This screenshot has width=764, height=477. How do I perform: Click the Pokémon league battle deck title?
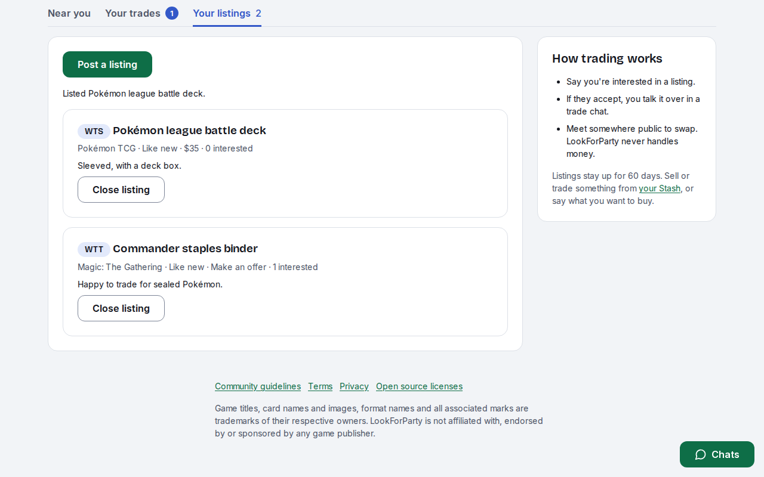[x=189, y=131]
